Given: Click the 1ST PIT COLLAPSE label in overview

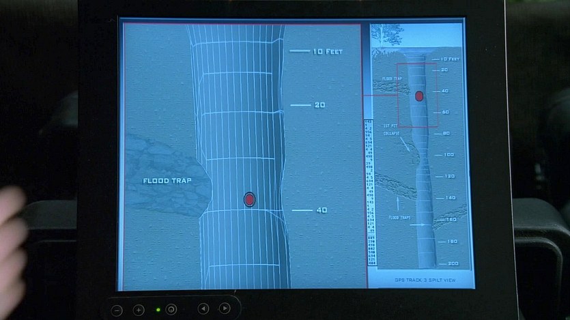Looking at the screenshot, I should pos(391,129).
